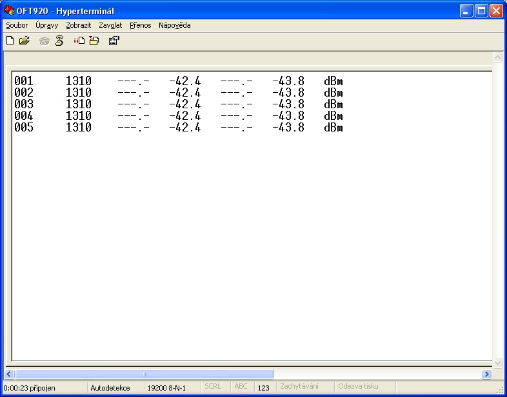Open the Properties toolbar icon
Image resolution: width=507 pixels, height=397 pixels.
click(114, 41)
